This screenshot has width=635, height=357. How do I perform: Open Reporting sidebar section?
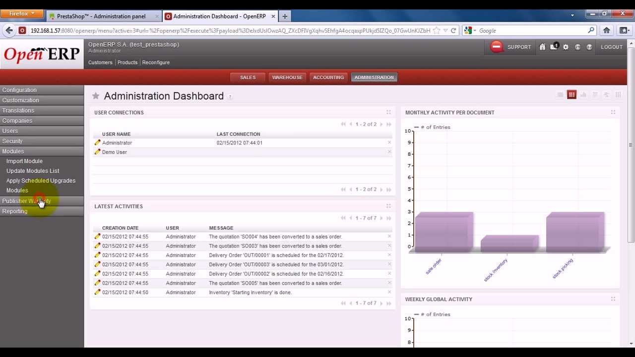[x=42, y=211]
